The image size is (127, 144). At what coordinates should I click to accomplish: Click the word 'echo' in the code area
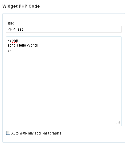[x=11, y=45]
